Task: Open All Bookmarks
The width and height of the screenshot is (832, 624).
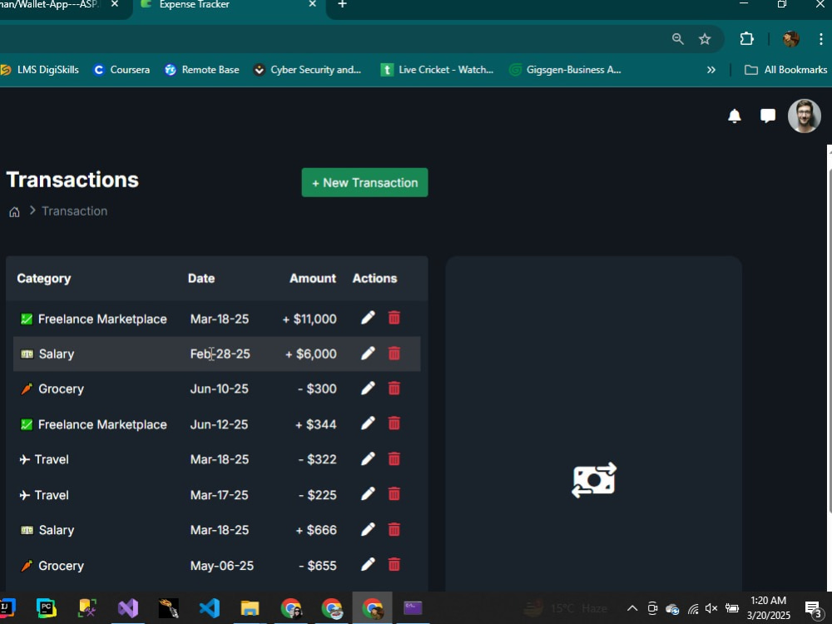Action: click(785, 70)
